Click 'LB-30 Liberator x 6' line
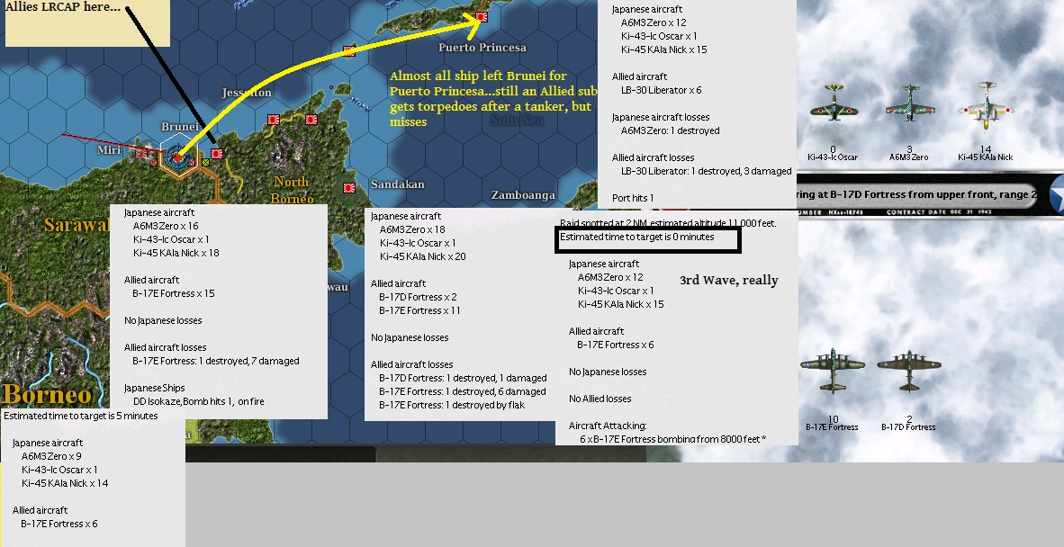This screenshot has height=547, width=1064. click(x=661, y=90)
